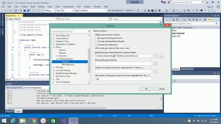
Task: Check Include individual files full path
Action: pyautogui.click(x=96, y=41)
